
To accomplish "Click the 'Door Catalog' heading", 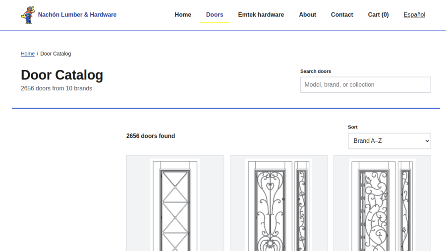I will [62, 75].
